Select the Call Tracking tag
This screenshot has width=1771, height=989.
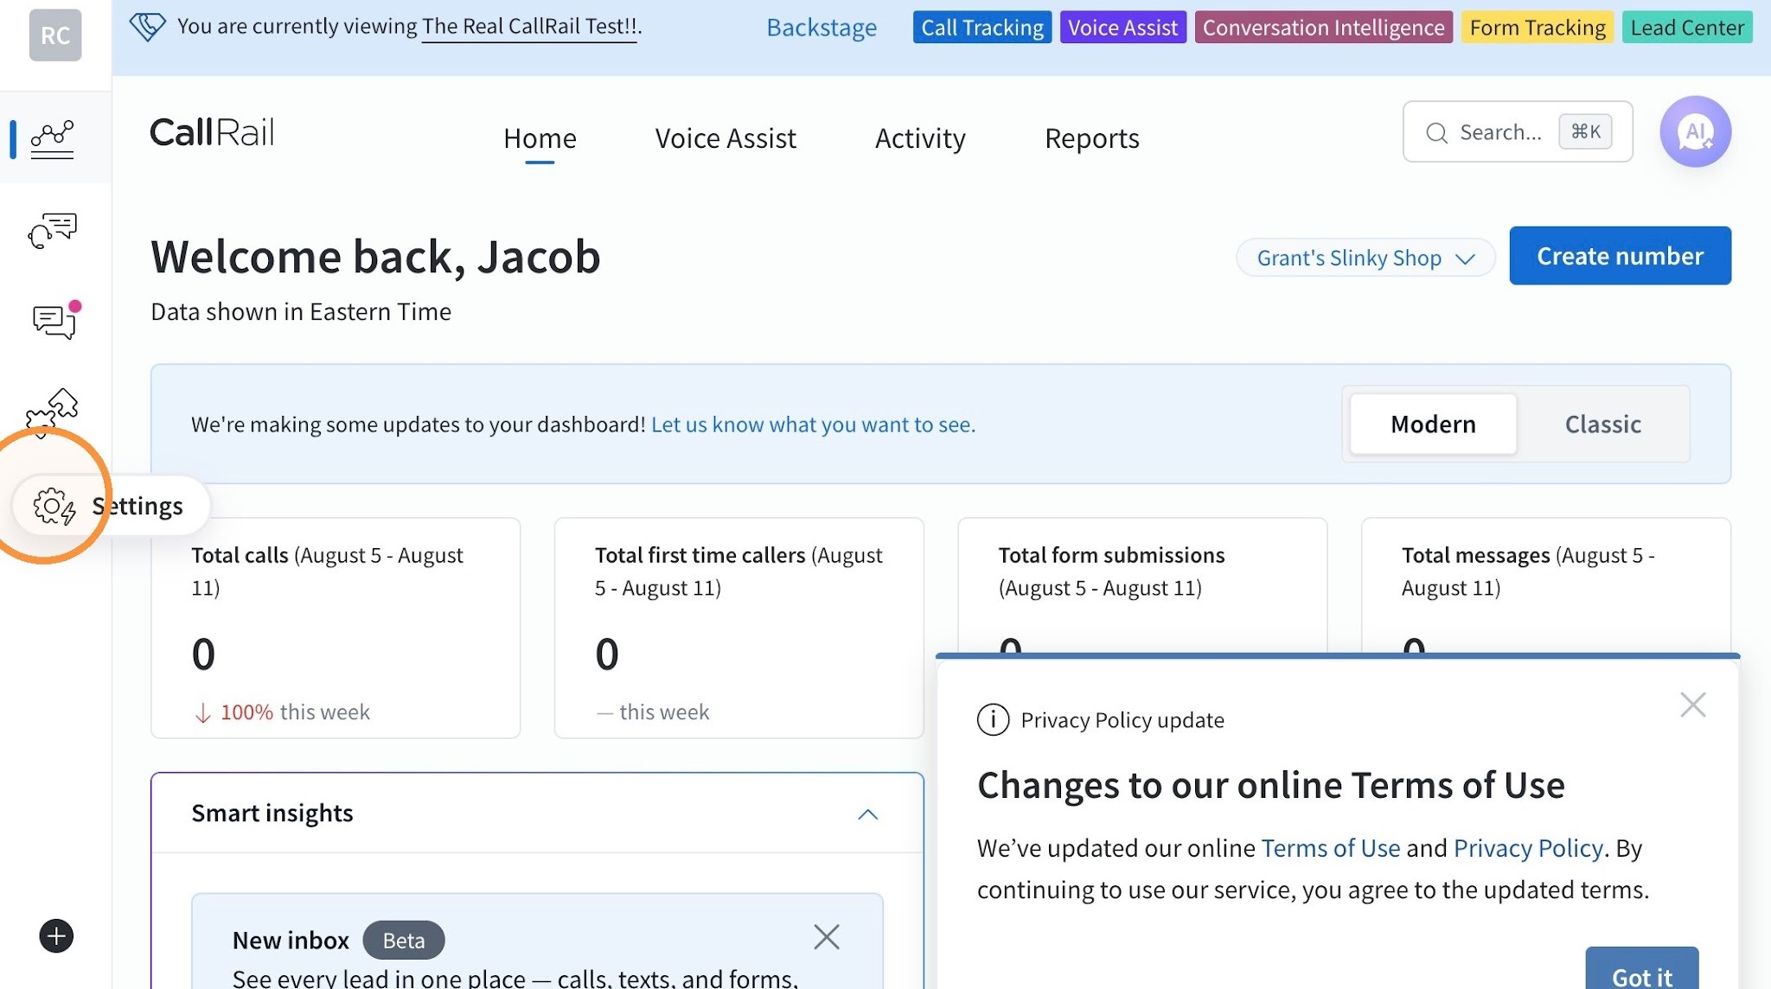click(982, 28)
